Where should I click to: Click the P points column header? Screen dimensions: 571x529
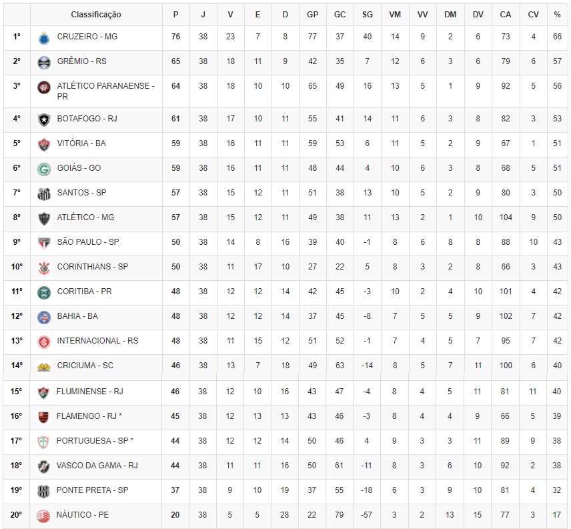[175, 15]
